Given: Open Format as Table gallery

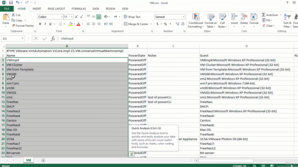Looking at the screenshot, I should (210, 21).
